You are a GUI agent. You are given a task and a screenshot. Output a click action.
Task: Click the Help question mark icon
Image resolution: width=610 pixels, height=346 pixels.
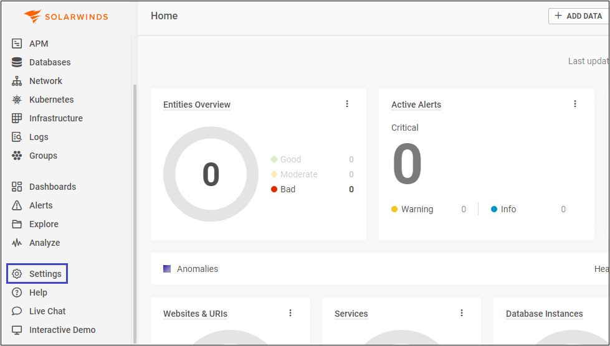click(17, 292)
